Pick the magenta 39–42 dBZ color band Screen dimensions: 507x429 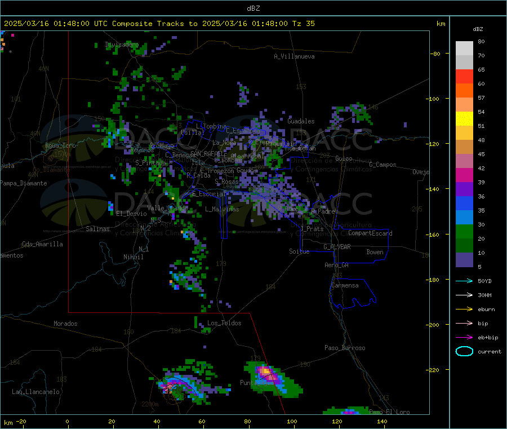[x=464, y=175]
